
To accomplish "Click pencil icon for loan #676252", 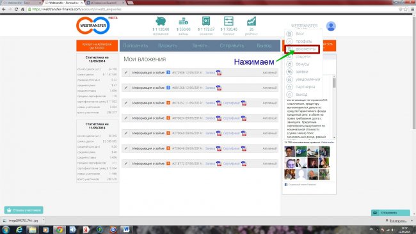I will pos(126,103).
